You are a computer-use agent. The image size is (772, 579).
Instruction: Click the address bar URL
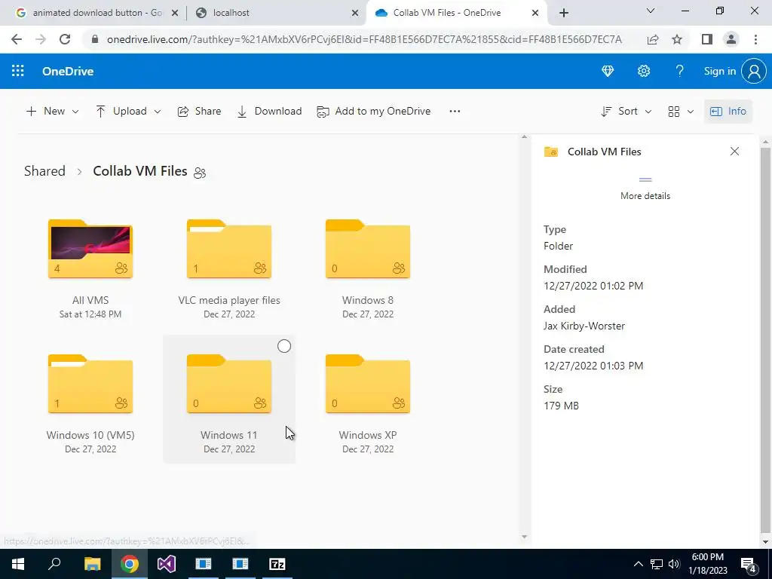click(x=364, y=39)
